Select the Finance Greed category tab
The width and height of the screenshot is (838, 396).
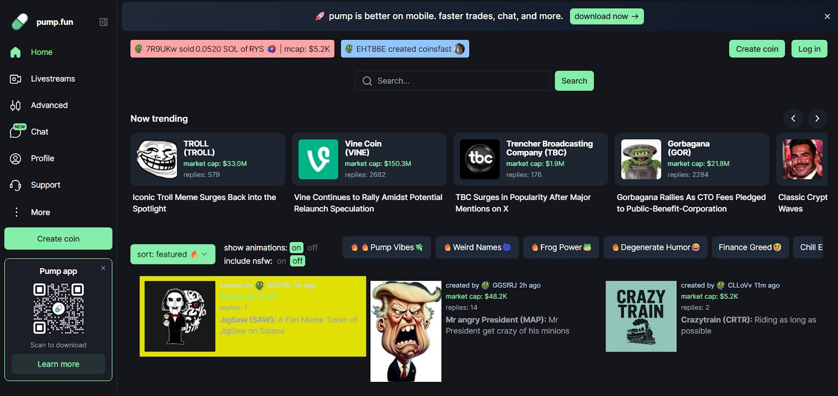750,247
